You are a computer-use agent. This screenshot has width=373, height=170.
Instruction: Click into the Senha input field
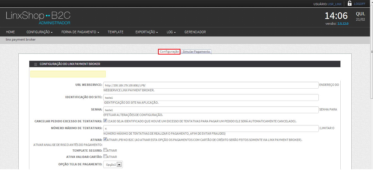[211, 110]
